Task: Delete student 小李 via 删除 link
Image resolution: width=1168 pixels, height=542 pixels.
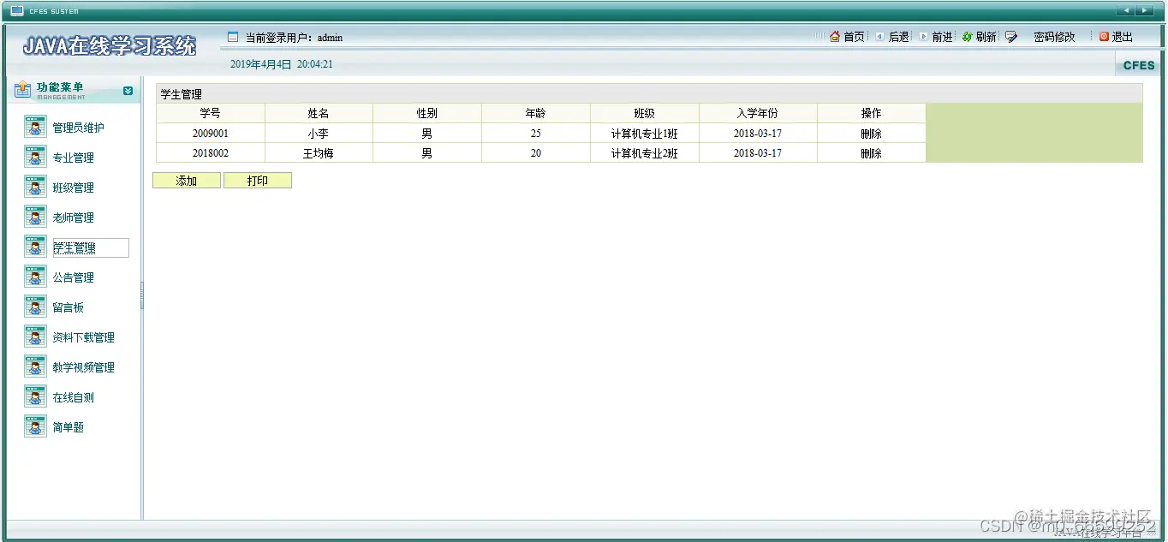Action: click(871, 134)
